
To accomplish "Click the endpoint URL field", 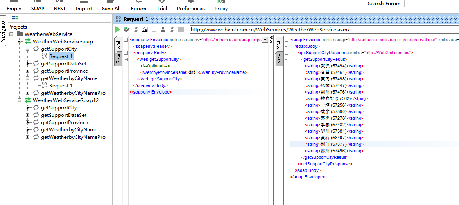I will (324, 30).
